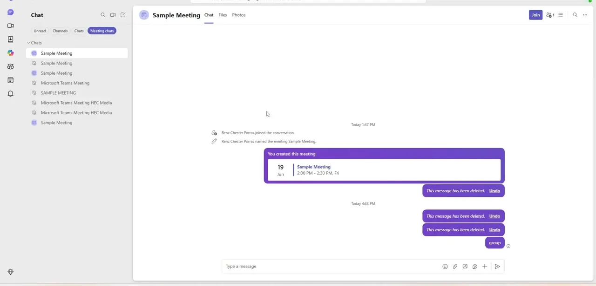The height and width of the screenshot is (286, 596).
Task: Launch Copilot from the left rail
Action: (10, 53)
